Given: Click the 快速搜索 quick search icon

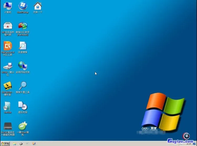Looking at the screenshot, I should (x=23, y=46).
